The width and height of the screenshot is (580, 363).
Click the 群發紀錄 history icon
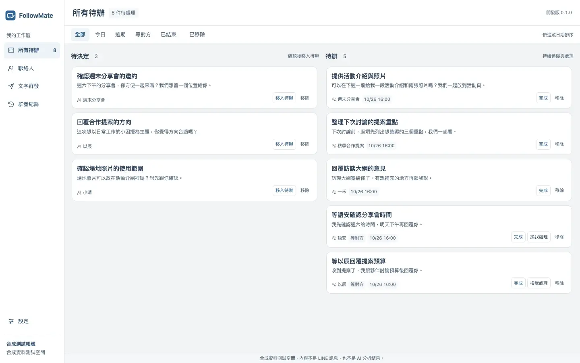click(11, 104)
